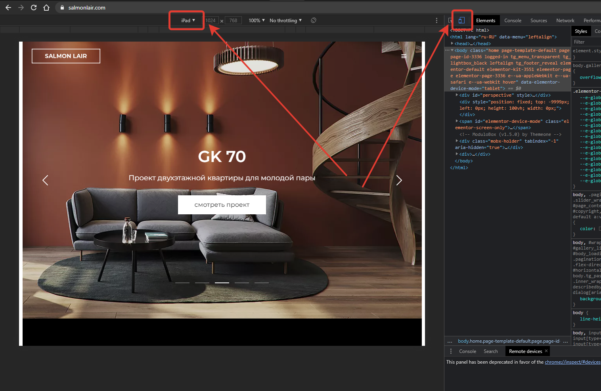Go to the next slide arrow
The width and height of the screenshot is (601, 391).
399,180
